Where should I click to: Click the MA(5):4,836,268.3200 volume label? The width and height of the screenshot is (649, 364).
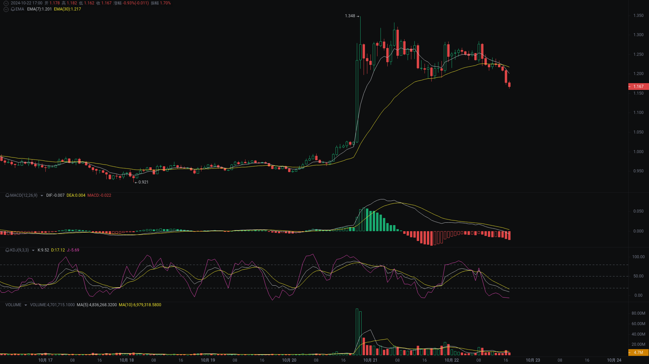[96, 305]
